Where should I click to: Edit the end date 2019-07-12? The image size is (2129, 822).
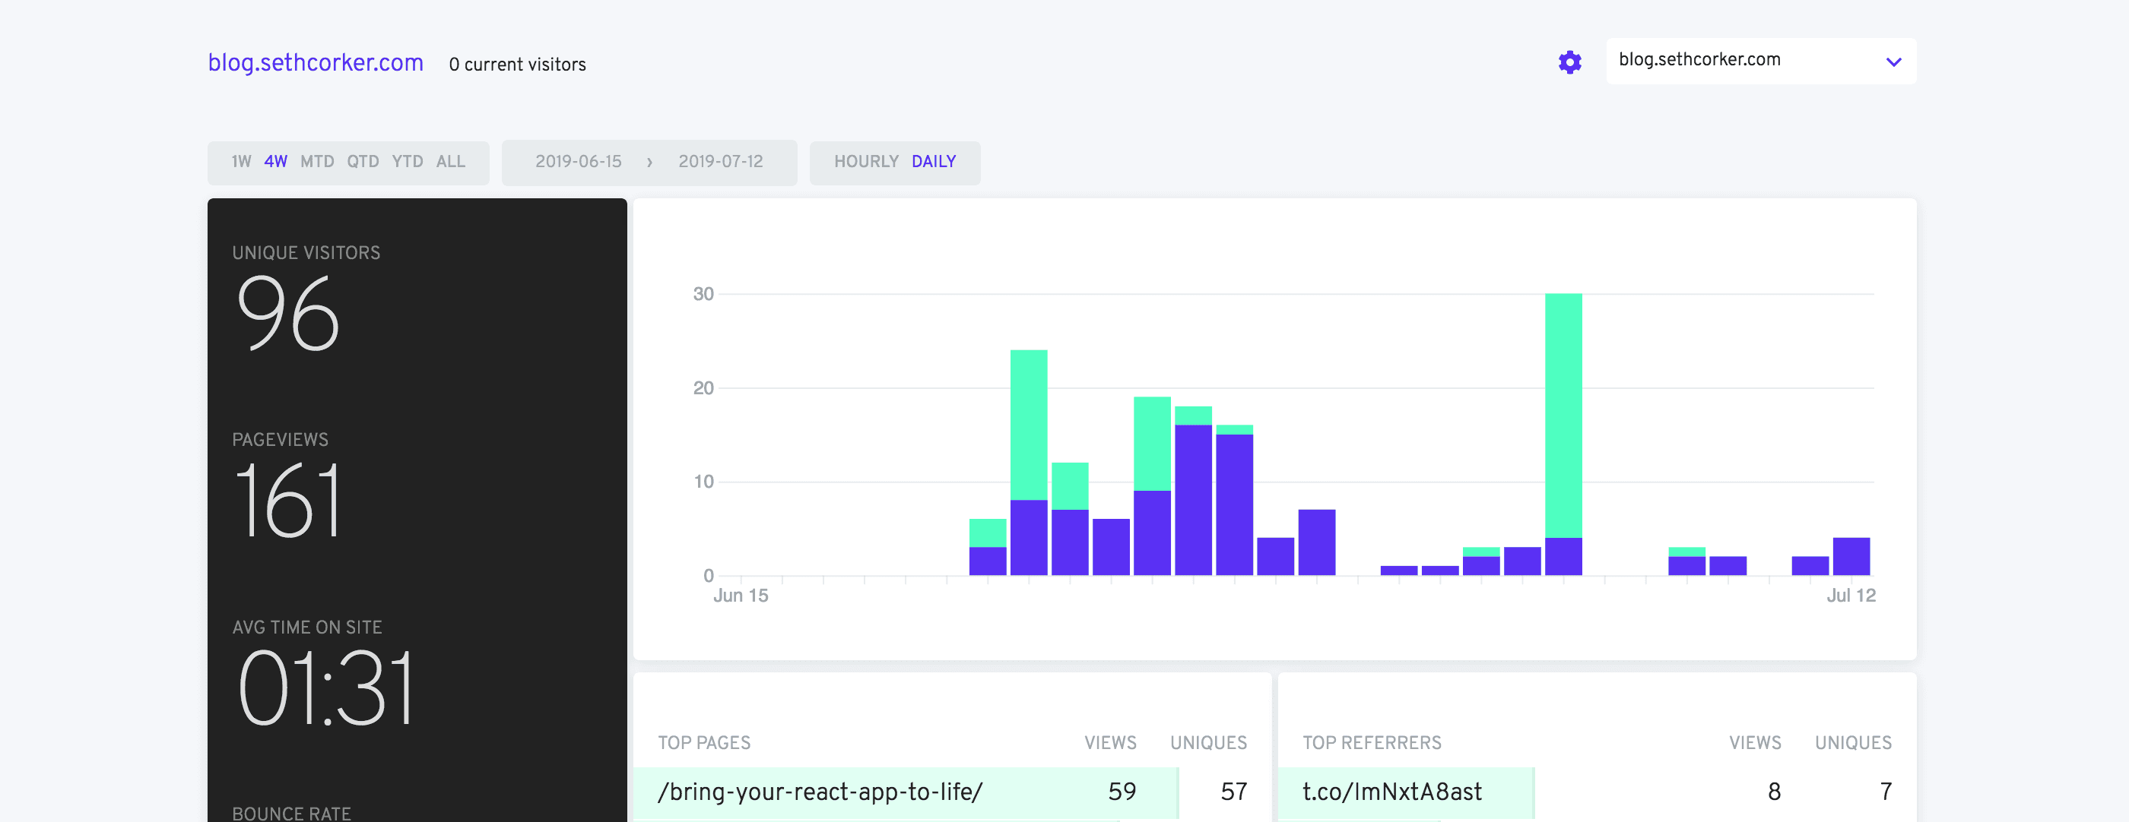click(x=720, y=162)
